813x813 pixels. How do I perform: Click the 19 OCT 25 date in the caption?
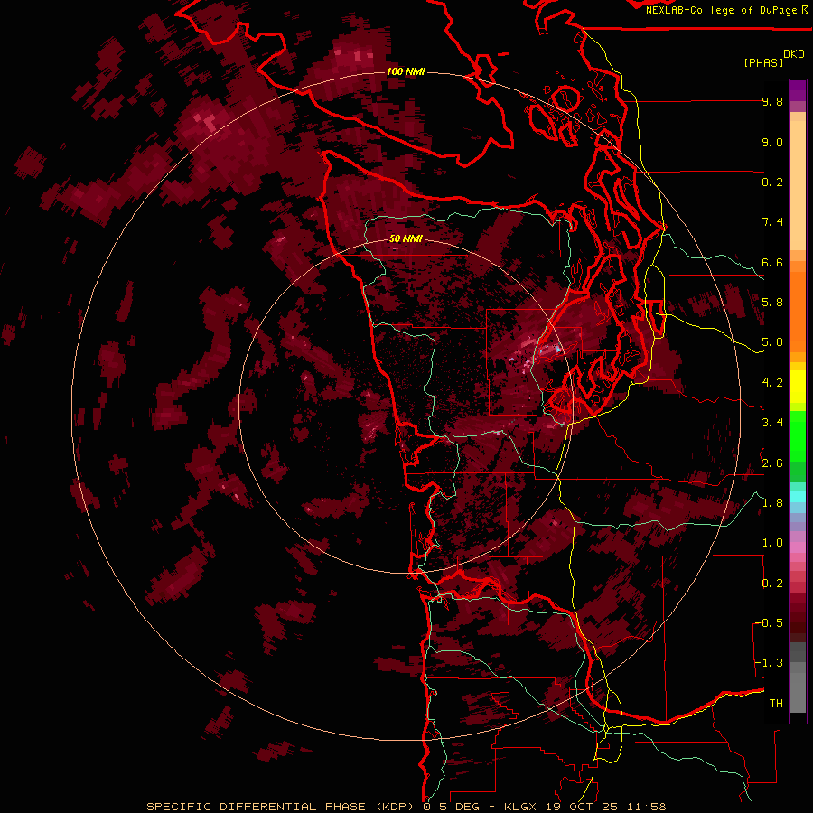[583, 807]
